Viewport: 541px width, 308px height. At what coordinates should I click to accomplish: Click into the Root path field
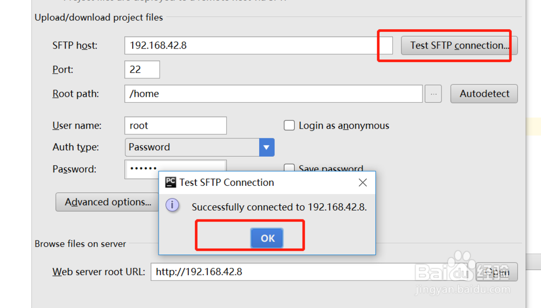tap(273, 93)
